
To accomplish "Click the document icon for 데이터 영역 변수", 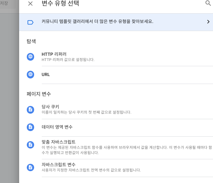I will pos(30,127).
